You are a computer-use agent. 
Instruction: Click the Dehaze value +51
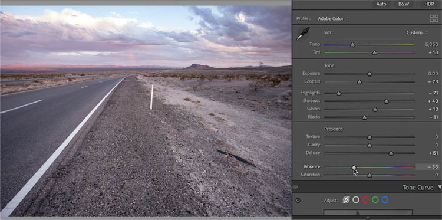pyautogui.click(x=433, y=153)
